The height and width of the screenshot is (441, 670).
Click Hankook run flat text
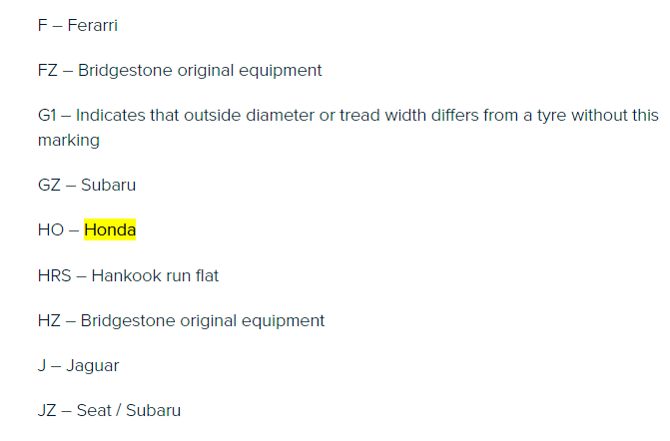155,275
